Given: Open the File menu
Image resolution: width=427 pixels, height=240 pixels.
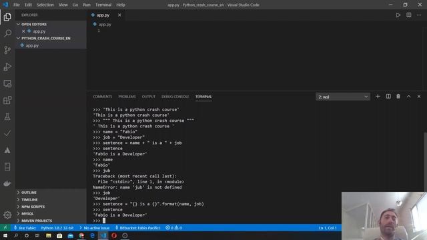Looking at the screenshot, I should click(17, 5).
